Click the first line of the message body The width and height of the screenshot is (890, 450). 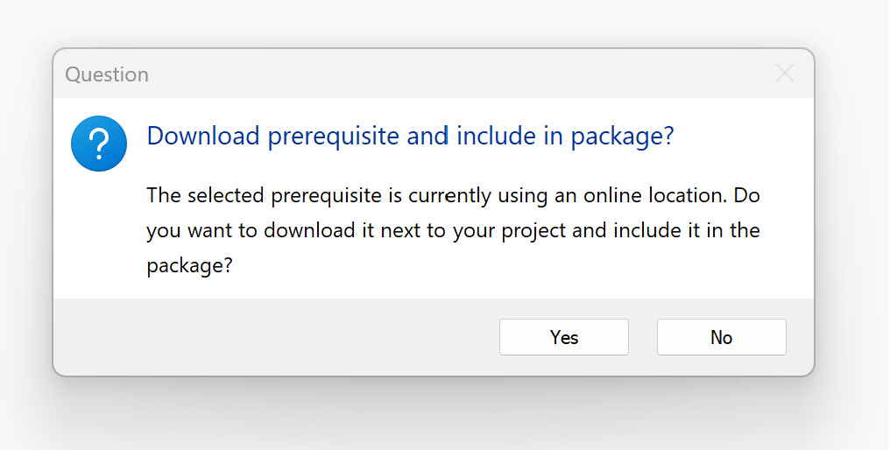tap(453, 195)
